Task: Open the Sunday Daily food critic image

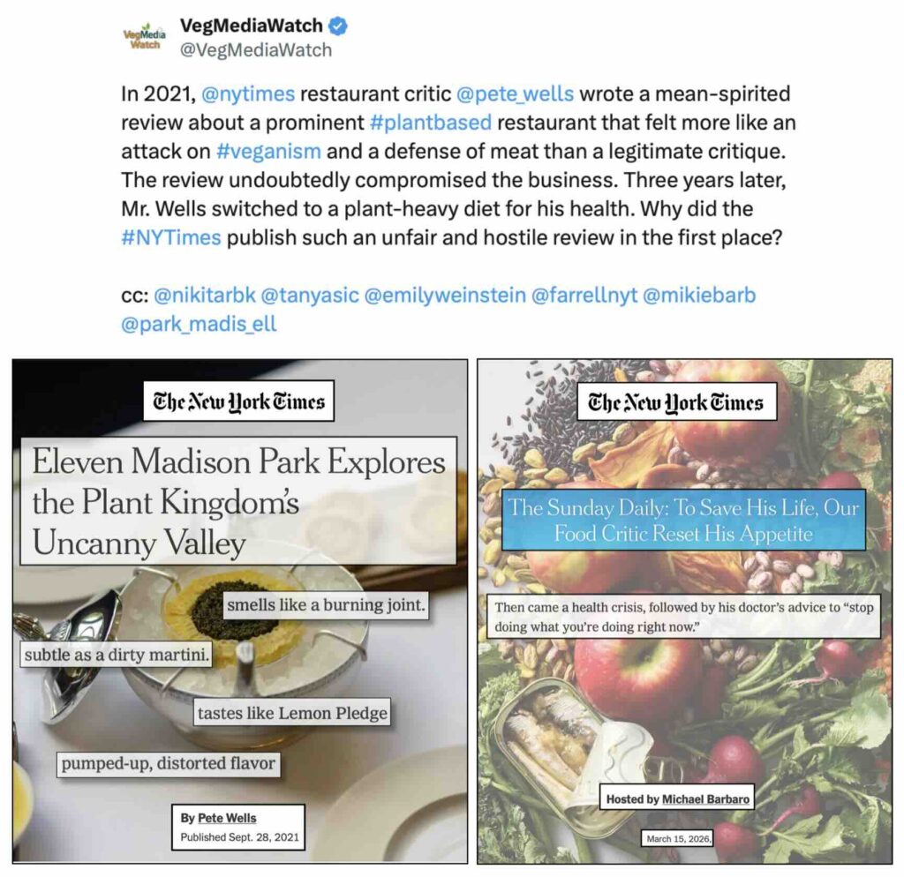Action: click(x=685, y=611)
